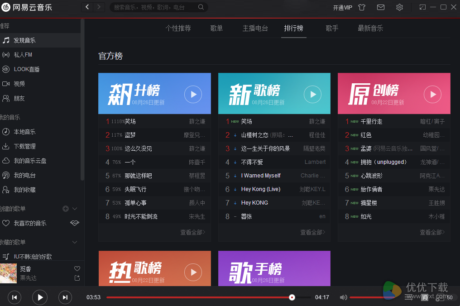
Task: Go forward with the navigation arrow
Action: coord(99,7)
